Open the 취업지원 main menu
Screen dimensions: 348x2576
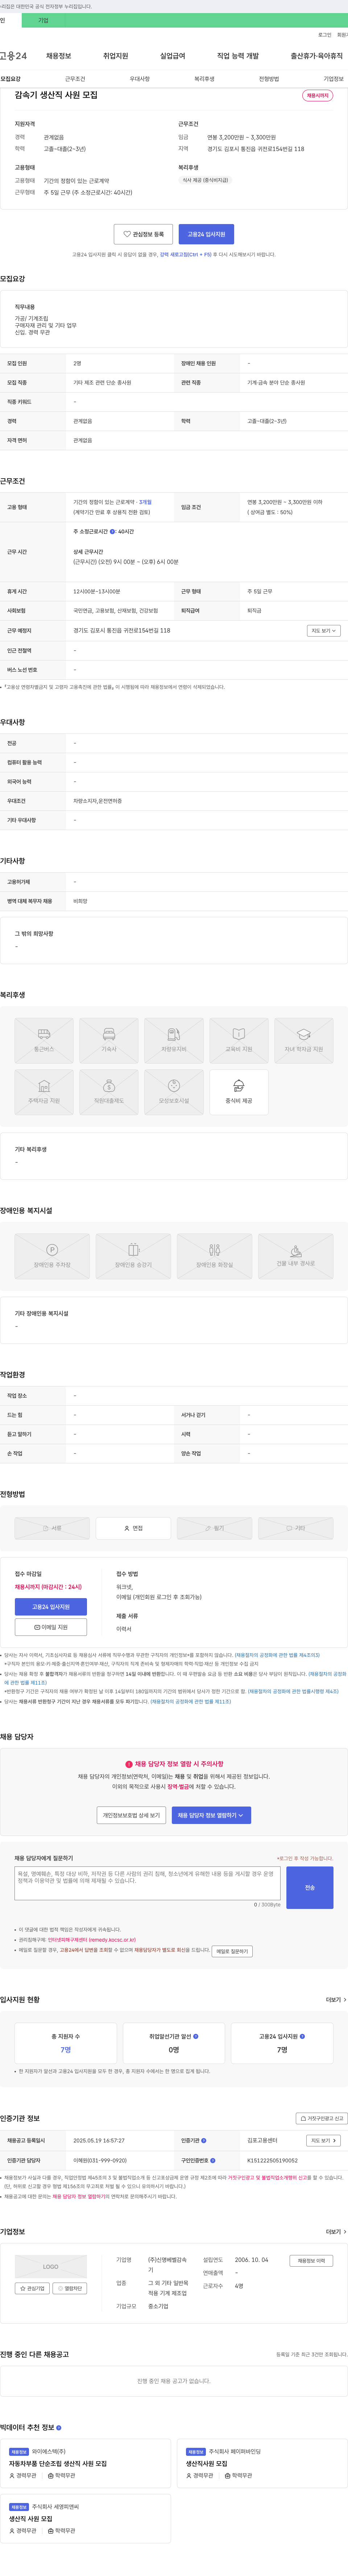pos(116,56)
